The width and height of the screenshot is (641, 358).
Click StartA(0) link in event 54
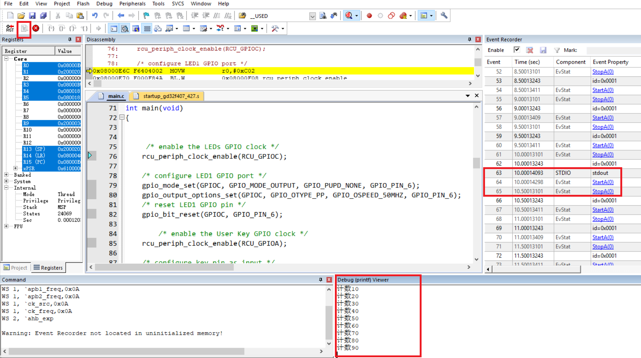tap(603, 90)
